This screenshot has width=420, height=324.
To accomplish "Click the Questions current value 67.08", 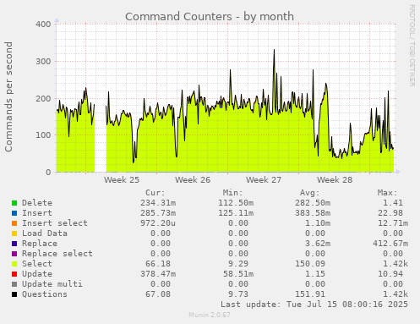I will tap(158, 294).
